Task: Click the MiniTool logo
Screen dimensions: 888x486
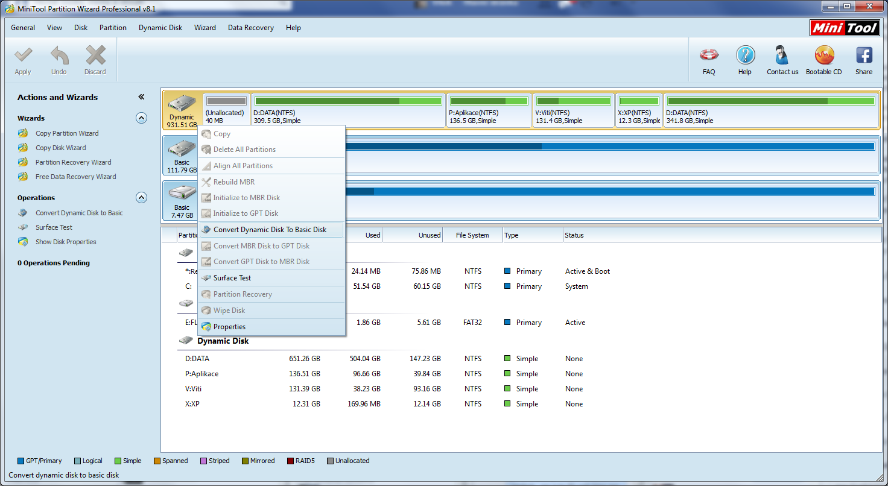Action: pos(845,28)
